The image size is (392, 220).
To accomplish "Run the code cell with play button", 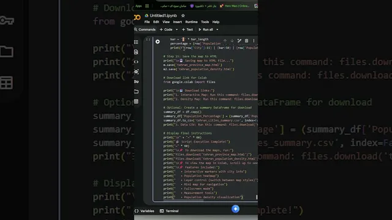I will [157, 42].
